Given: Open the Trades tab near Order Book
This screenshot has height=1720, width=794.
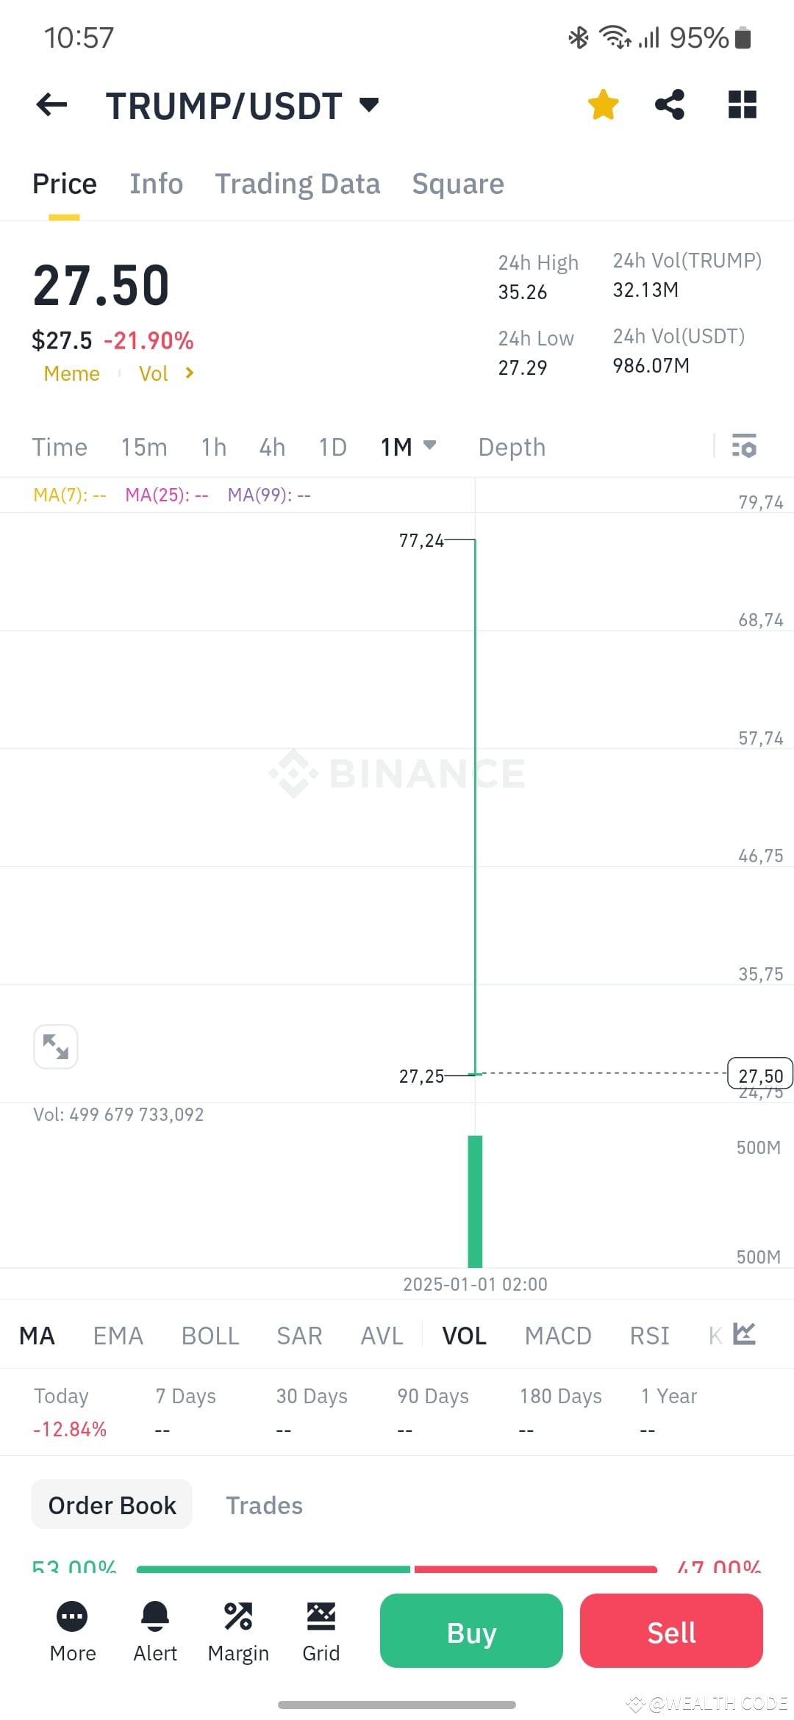Looking at the screenshot, I should [x=264, y=1505].
